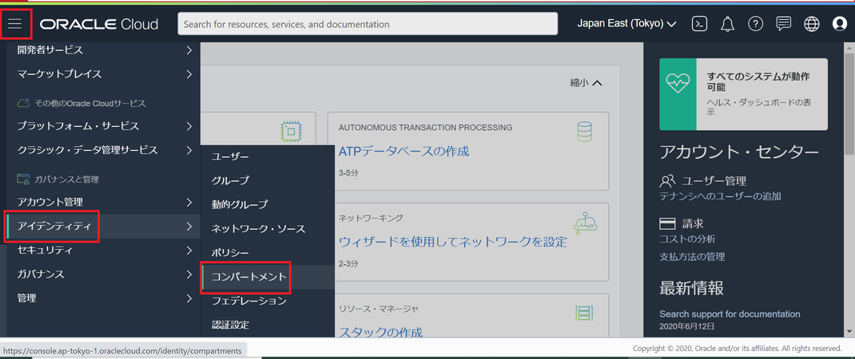Image resolution: width=855 pixels, height=359 pixels.
Task: Open Search support for documentation link
Action: pos(730,314)
